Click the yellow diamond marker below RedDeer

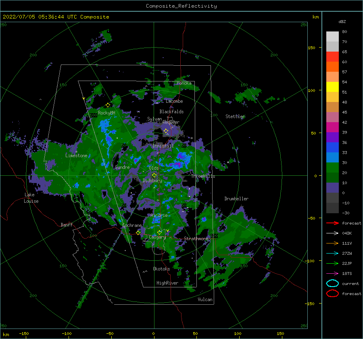(166, 131)
